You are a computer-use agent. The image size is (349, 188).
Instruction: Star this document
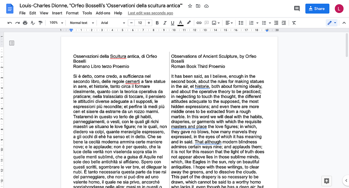tap(190, 6)
